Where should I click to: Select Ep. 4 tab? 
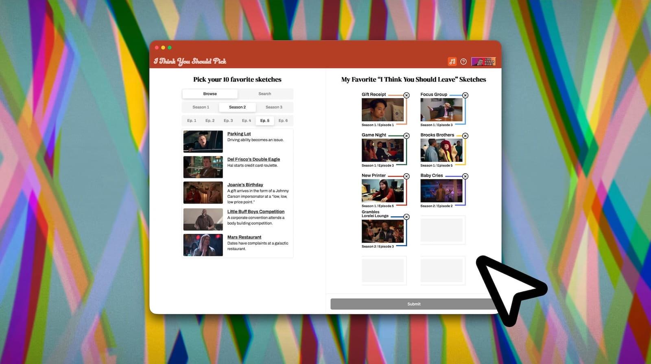[247, 121]
